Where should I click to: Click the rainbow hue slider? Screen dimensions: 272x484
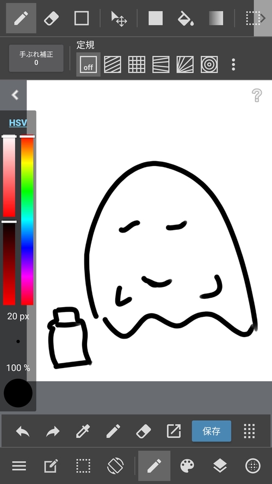point(27,220)
